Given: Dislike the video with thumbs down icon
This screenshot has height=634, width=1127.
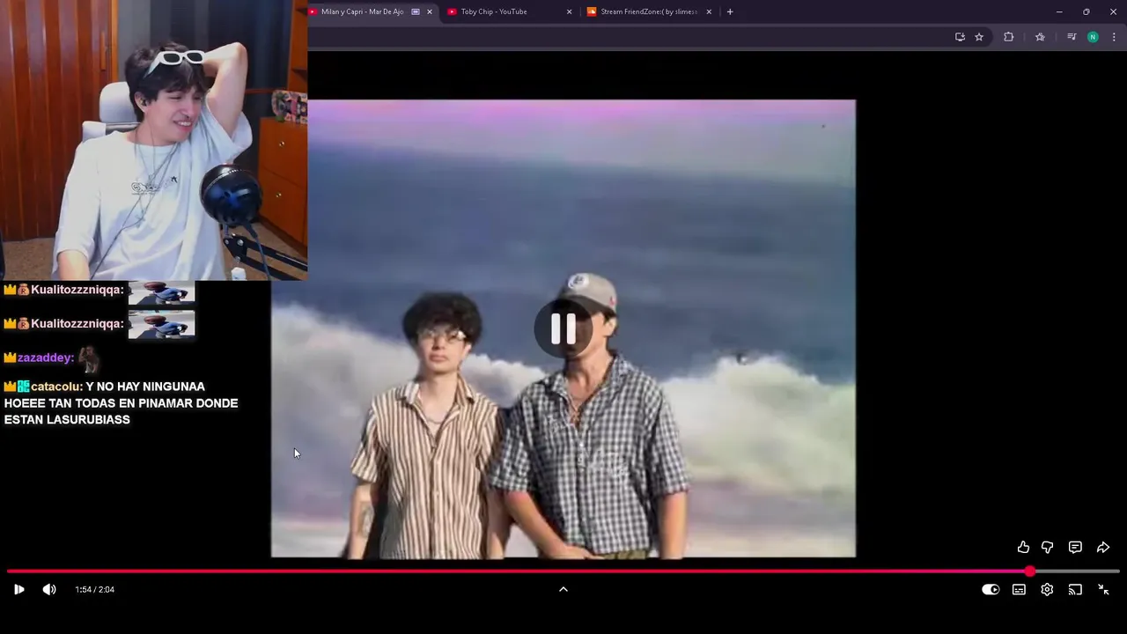Looking at the screenshot, I should [x=1048, y=547].
